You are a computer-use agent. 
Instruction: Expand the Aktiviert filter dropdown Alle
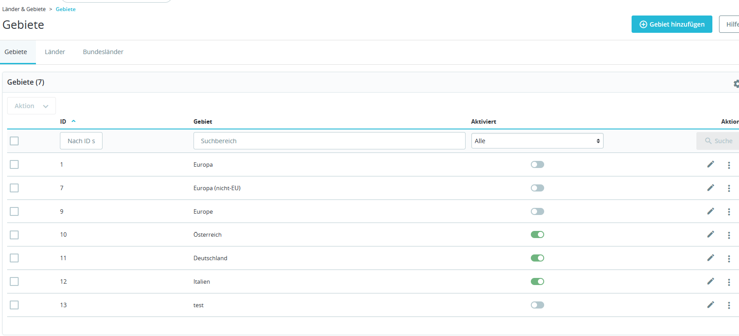pyautogui.click(x=537, y=141)
